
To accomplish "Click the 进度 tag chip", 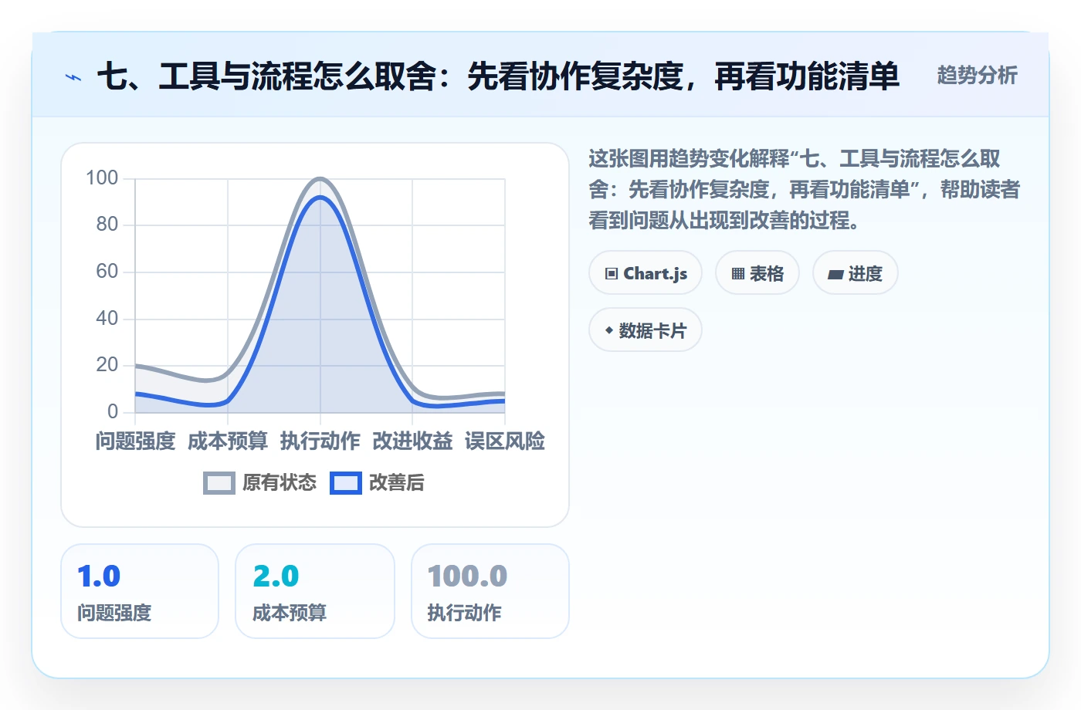I will (x=856, y=273).
